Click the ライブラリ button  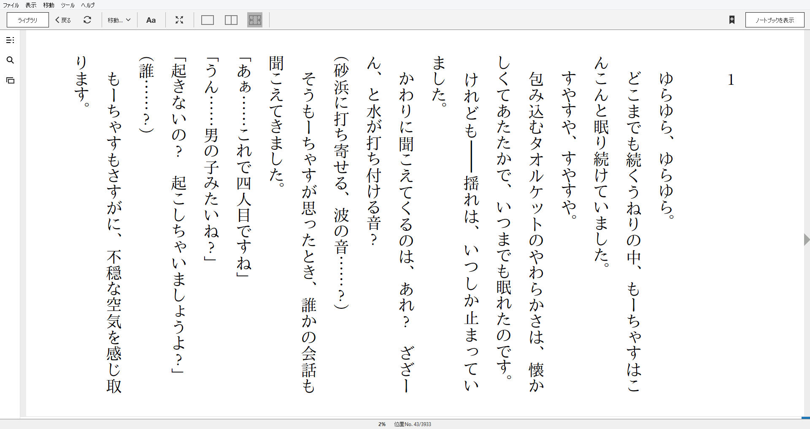click(28, 20)
